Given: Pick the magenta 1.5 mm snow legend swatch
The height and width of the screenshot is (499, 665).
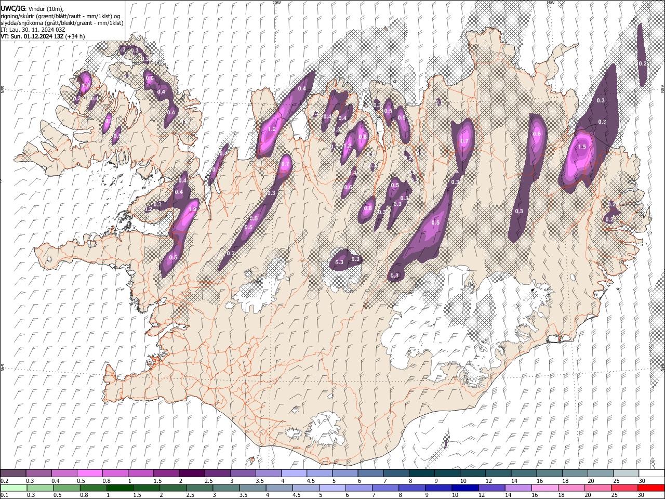Looking at the screenshot, I should click(x=166, y=473).
